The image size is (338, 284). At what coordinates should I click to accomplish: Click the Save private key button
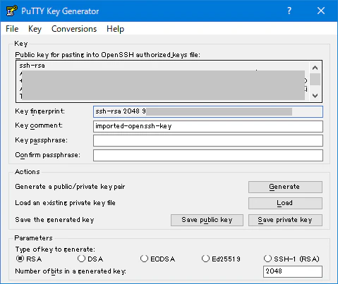(285, 220)
